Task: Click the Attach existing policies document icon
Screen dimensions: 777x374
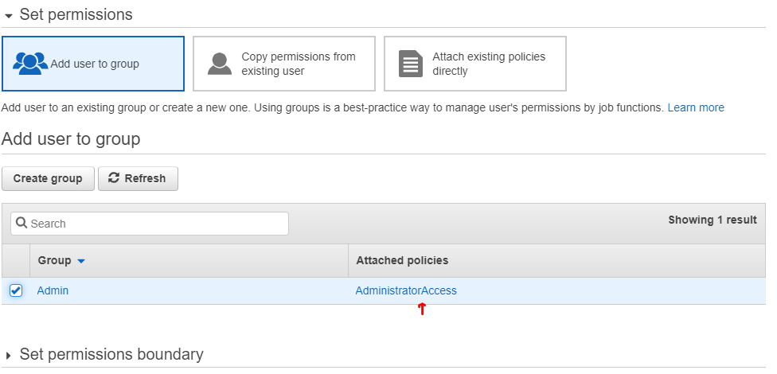Action: (411, 64)
